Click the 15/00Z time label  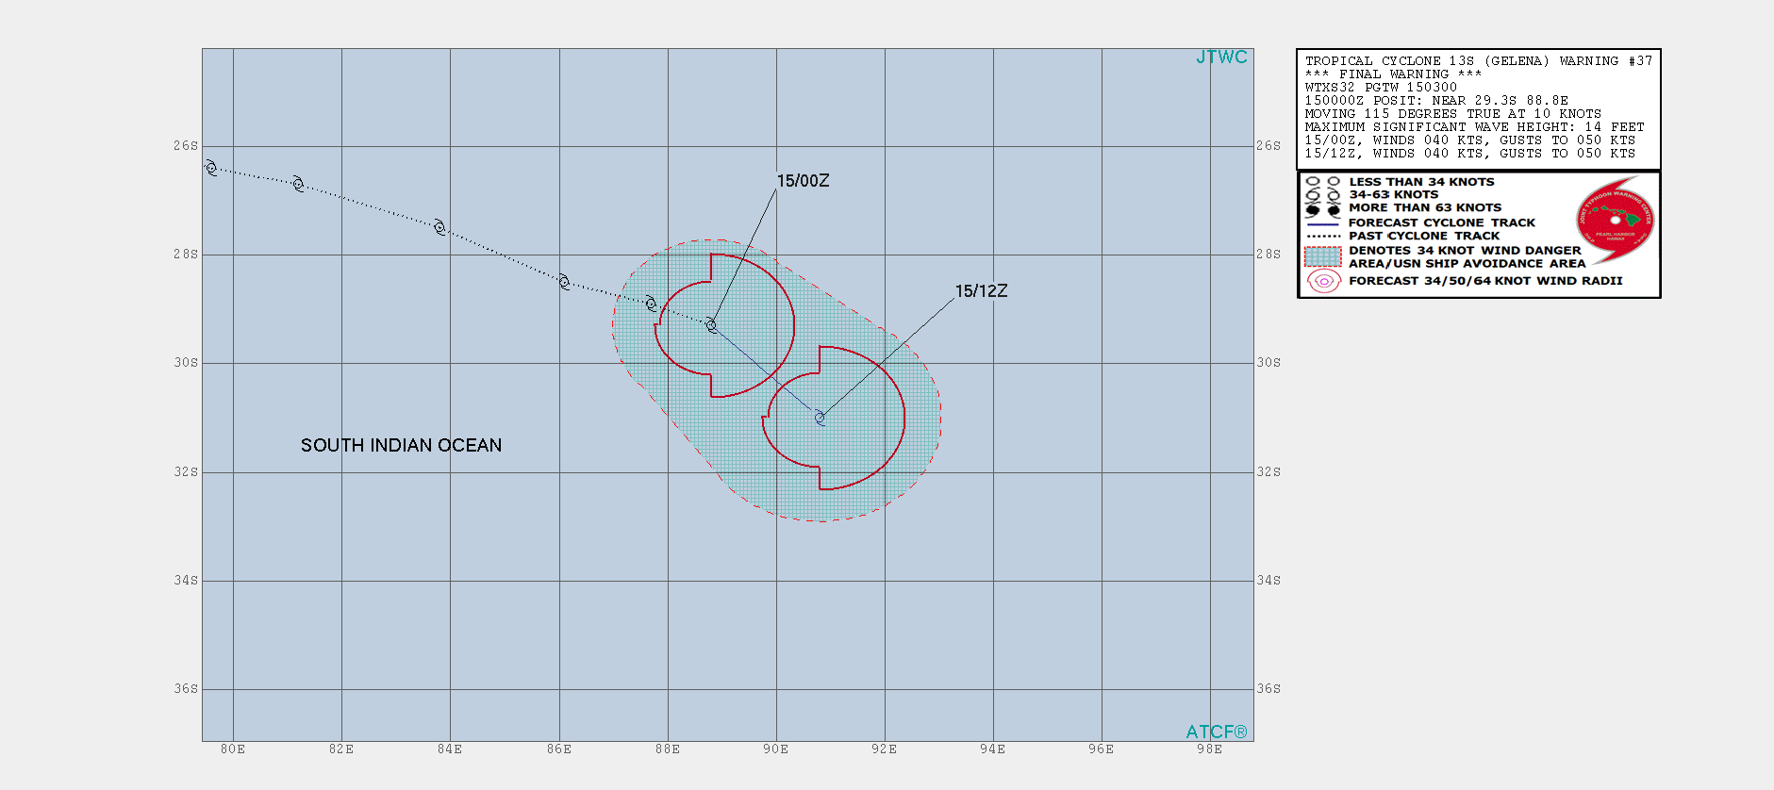[804, 181]
